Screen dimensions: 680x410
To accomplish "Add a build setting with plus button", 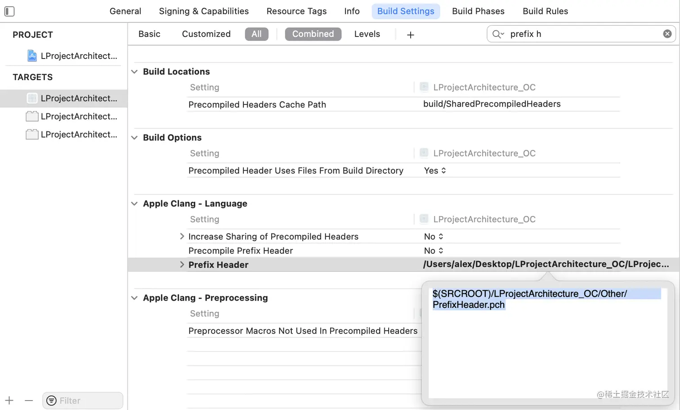I will coord(410,35).
